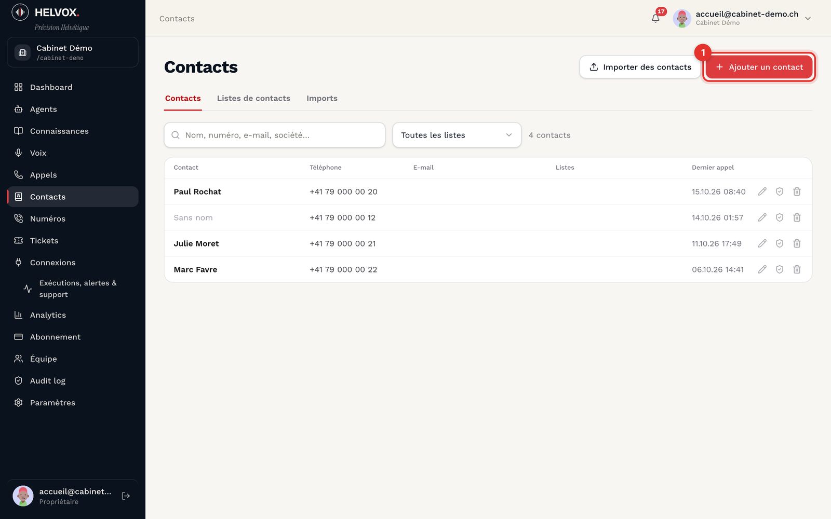Image resolution: width=831 pixels, height=519 pixels.
Task: Expand the Toutes les listes dropdown
Action: tap(457, 135)
